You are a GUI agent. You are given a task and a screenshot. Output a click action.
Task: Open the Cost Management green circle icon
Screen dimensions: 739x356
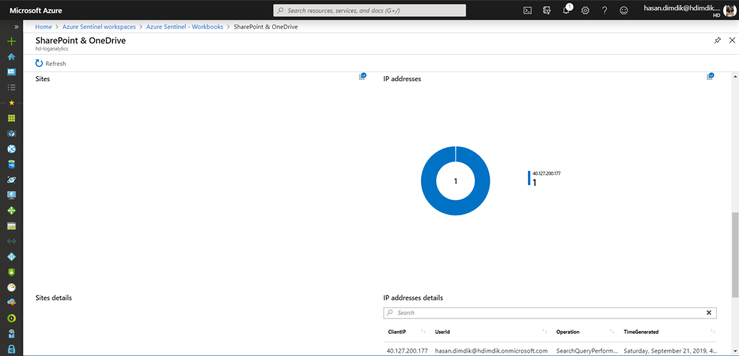click(x=12, y=318)
